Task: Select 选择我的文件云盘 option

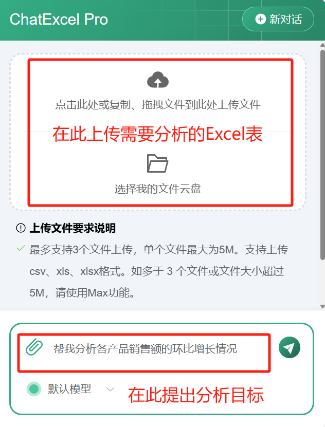Action: [158, 189]
